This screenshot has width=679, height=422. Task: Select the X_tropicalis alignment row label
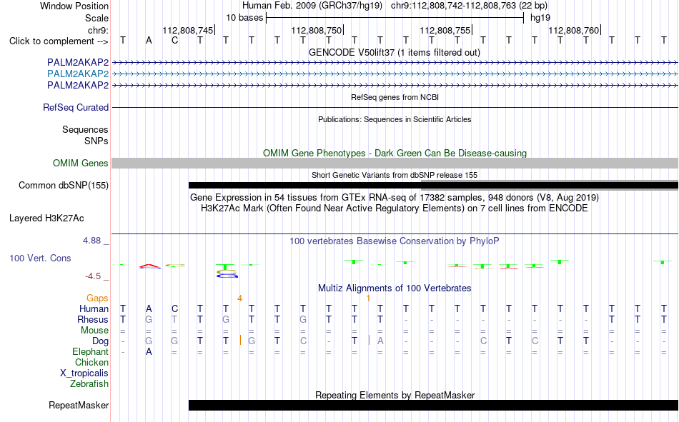pyautogui.click(x=84, y=373)
